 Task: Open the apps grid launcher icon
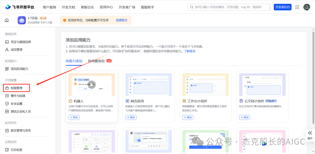click(x=297, y=7)
